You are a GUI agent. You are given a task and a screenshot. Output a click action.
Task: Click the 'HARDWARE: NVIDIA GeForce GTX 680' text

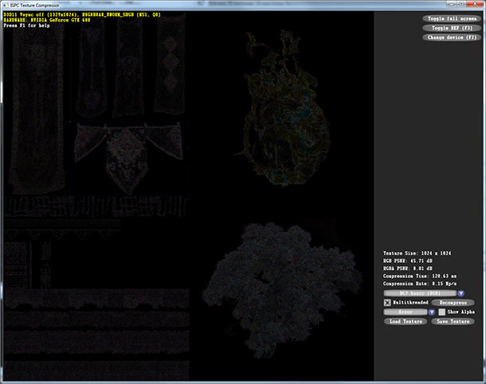click(x=47, y=20)
